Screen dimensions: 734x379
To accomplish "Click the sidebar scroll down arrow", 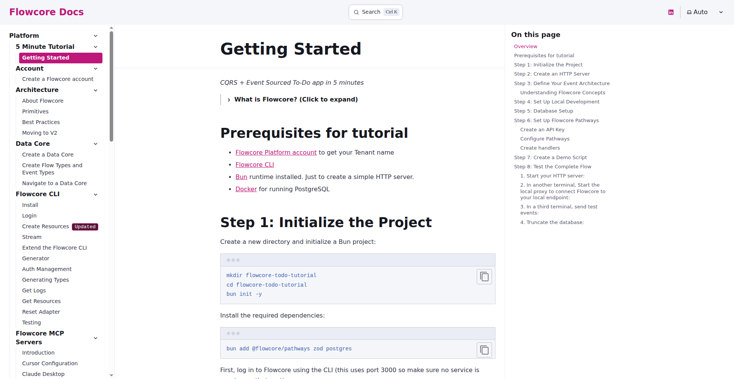I will 111,375.
